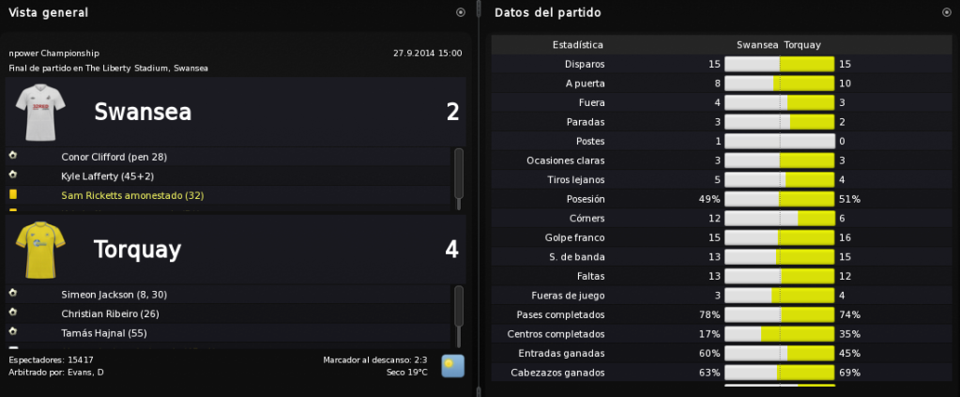Screen dimensions: 960x397
Task: Click goal ball icon beside Simeon Jackson
Action: [13, 294]
